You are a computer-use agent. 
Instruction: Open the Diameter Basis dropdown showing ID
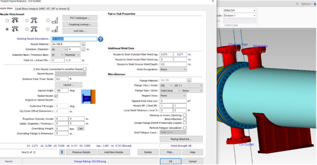57,55
